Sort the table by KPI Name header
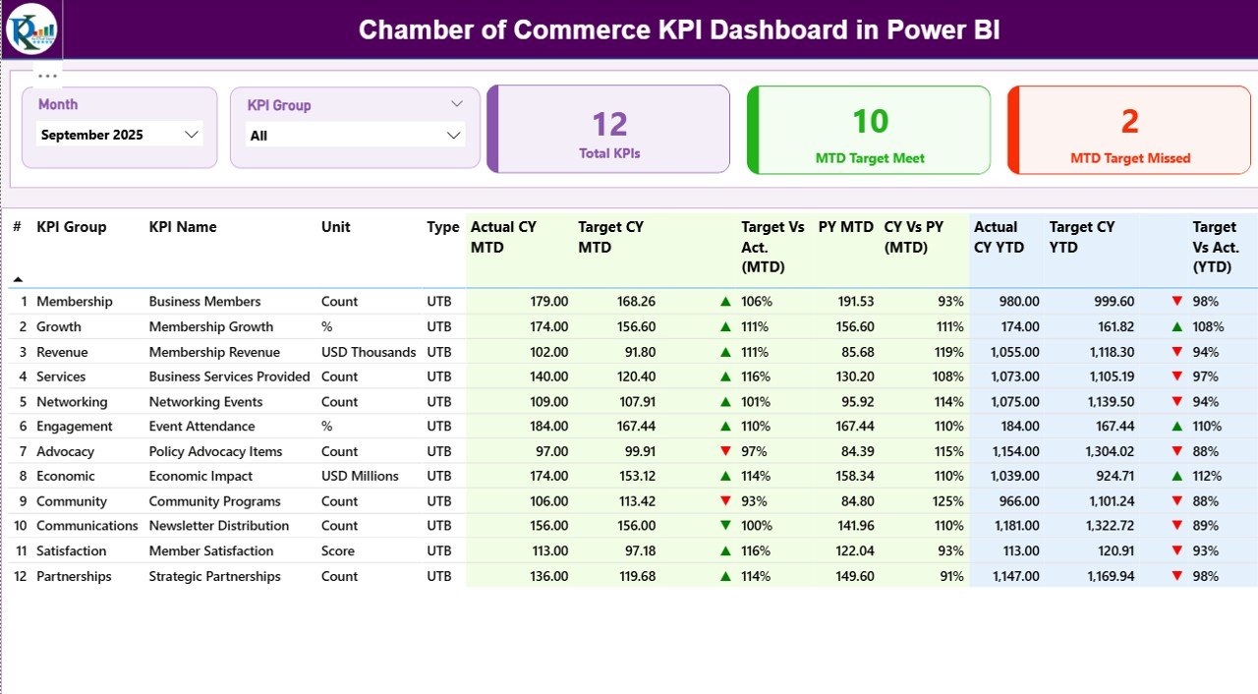 click(x=182, y=227)
